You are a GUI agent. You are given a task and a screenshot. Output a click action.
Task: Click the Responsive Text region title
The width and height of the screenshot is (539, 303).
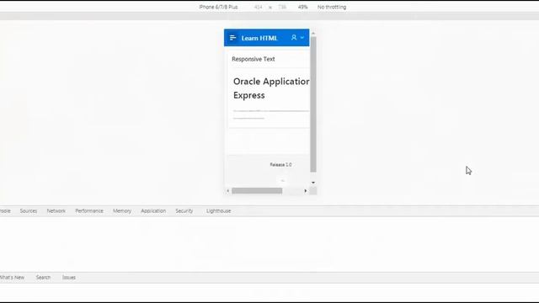tap(253, 59)
